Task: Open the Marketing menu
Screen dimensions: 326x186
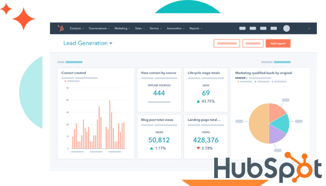Action: click(x=122, y=28)
